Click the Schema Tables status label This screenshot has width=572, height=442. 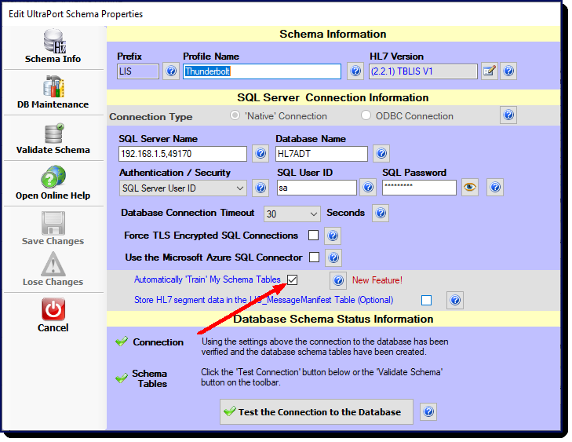point(150,378)
